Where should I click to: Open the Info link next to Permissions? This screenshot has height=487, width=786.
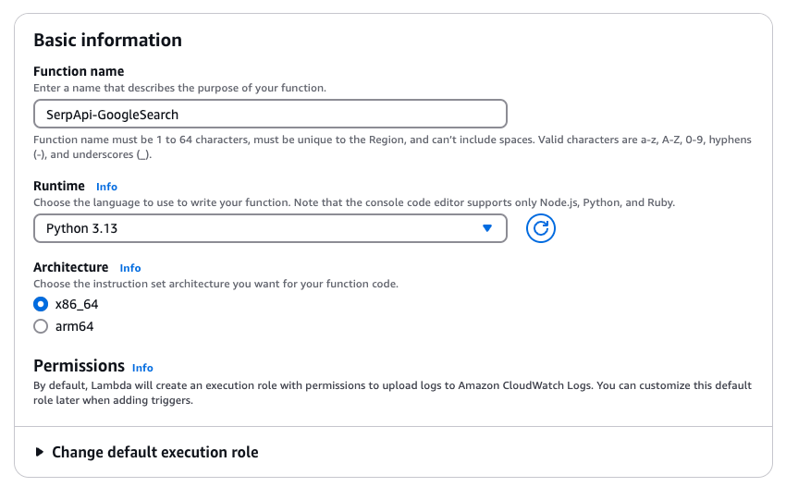pos(142,367)
